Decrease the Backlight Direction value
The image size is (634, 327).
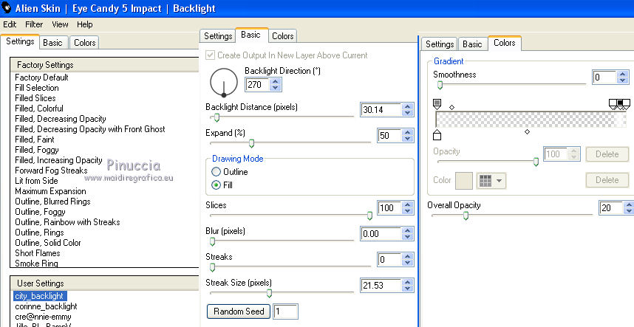click(x=276, y=88)
